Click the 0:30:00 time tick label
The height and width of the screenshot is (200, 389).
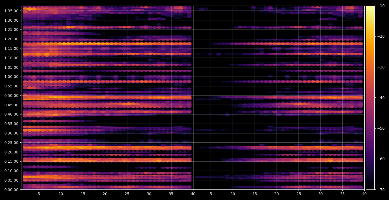[x=12, y=133]
